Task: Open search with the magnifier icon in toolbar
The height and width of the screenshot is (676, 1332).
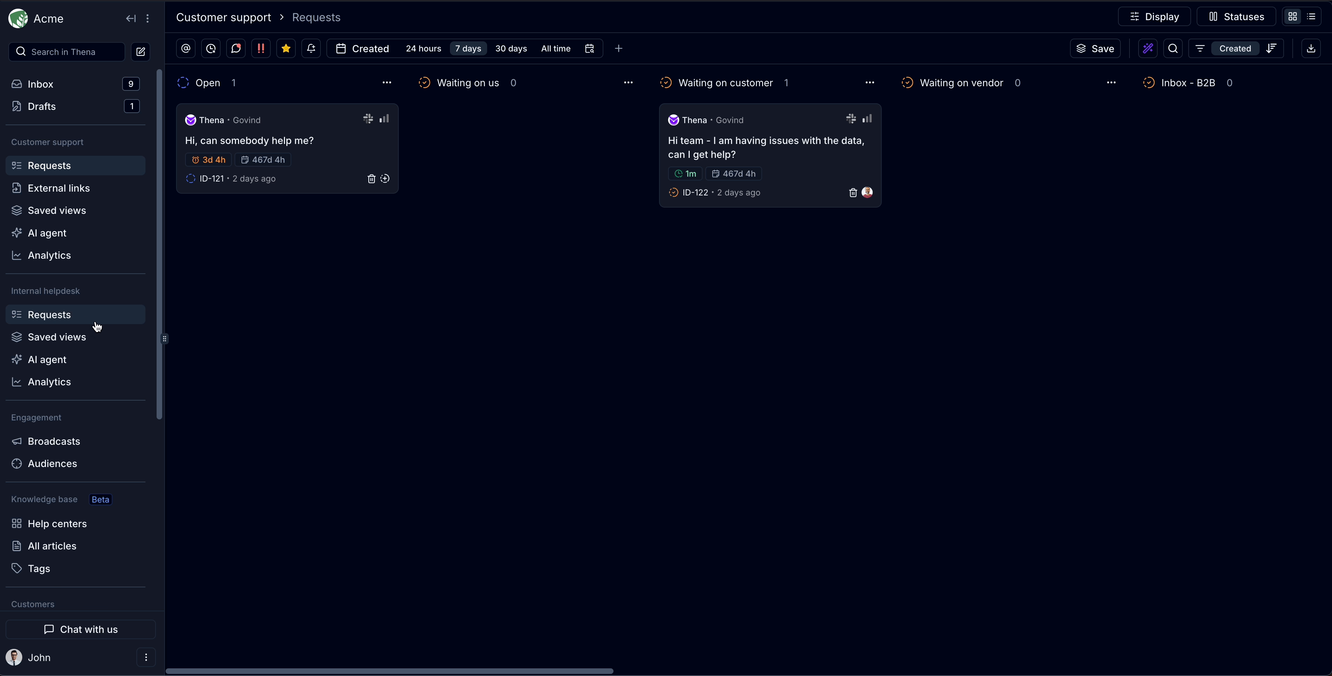Action: point(1173,49)
